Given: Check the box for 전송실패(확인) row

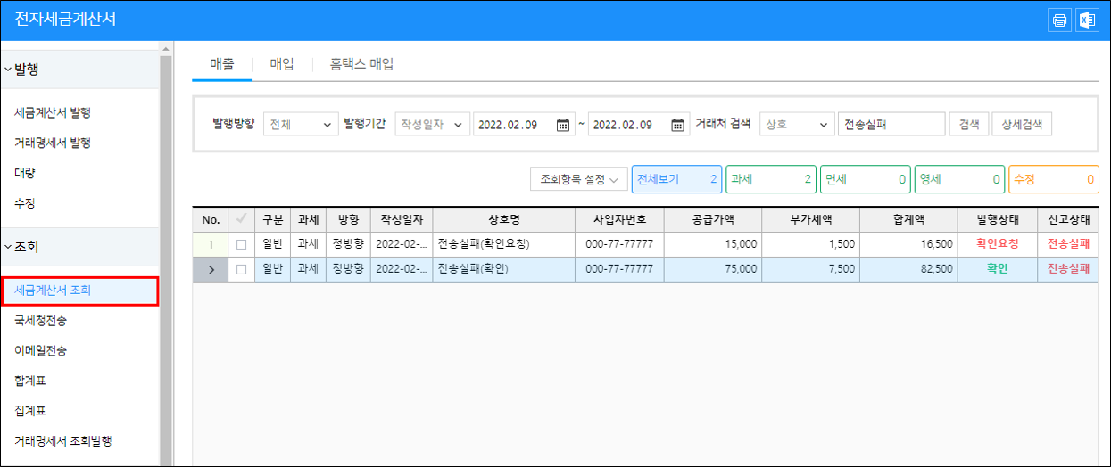Looking at the screenshot, I should (x=241, y=269).
